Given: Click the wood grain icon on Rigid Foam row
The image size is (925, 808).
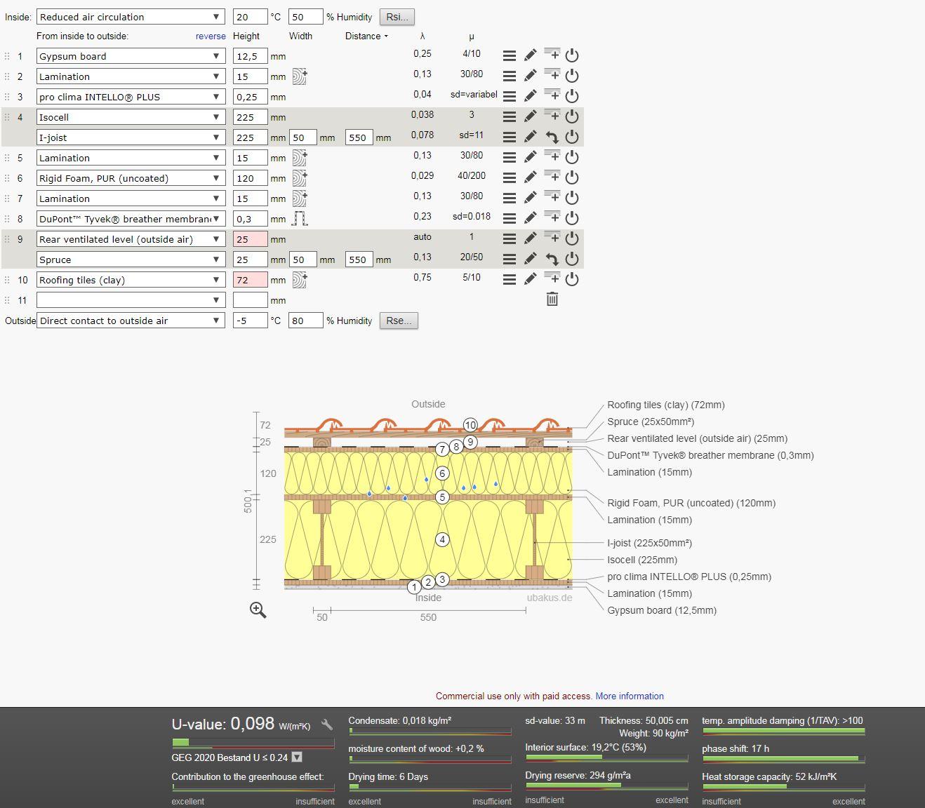Looking at the screenshot, I should click(300, 177).
